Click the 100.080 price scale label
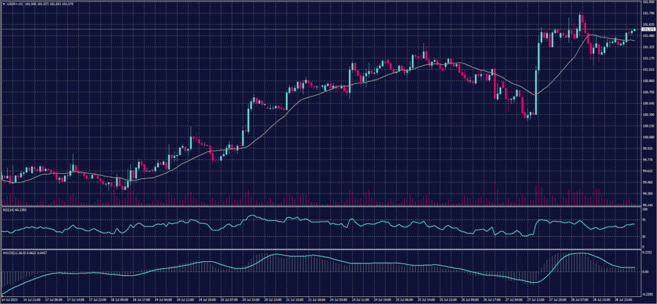The image size is (657, 304). pyautogui.click(x=647, y=137)
